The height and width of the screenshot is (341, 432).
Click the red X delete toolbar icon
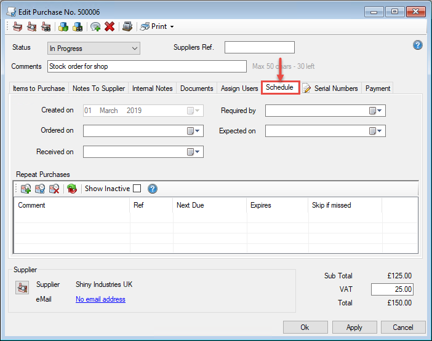coord(110,26)
